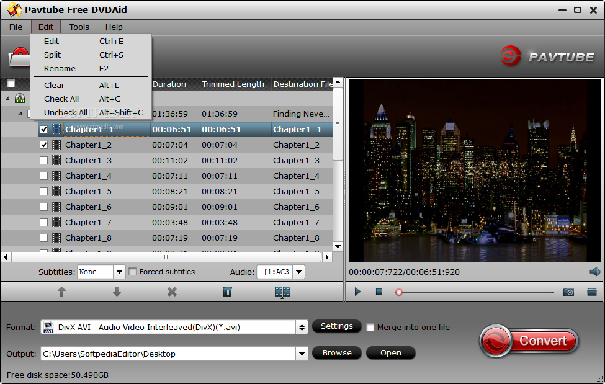
Task: Click the split/merge film icon
Action: tap(282, 292)
